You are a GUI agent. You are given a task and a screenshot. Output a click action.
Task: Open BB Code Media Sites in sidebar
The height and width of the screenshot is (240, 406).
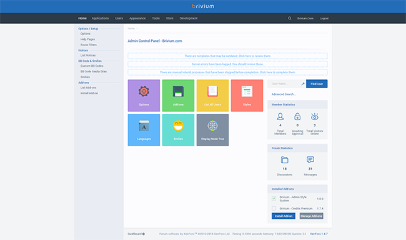(x=94, y=71)
